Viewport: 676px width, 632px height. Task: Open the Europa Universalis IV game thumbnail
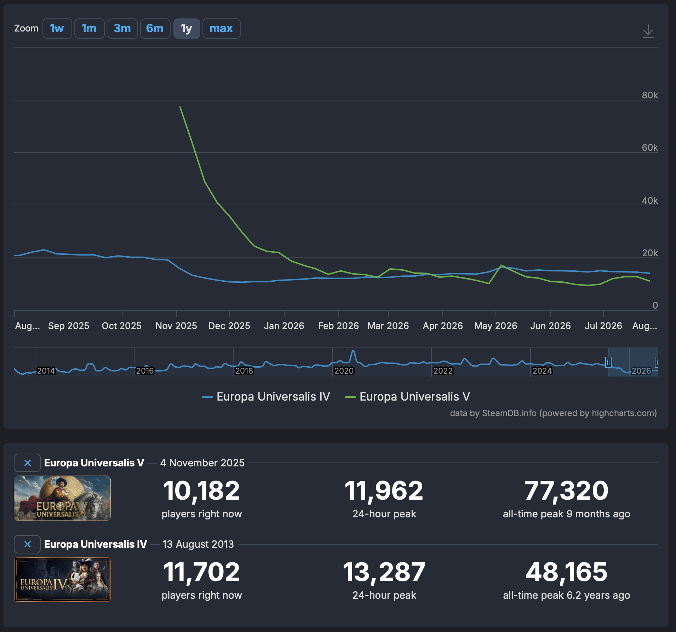point(62,580)
